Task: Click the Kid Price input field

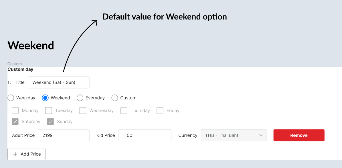Action: (145, 135)
